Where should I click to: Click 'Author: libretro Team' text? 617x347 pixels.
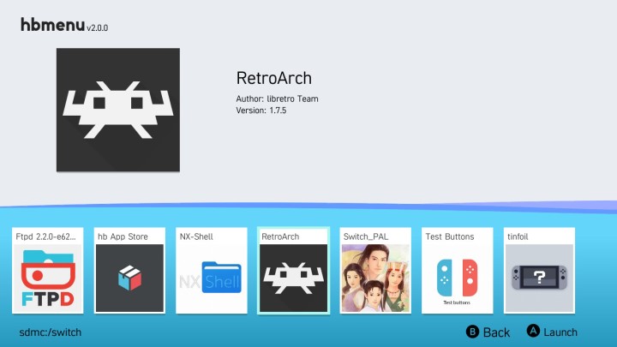(x=277, y=99)
